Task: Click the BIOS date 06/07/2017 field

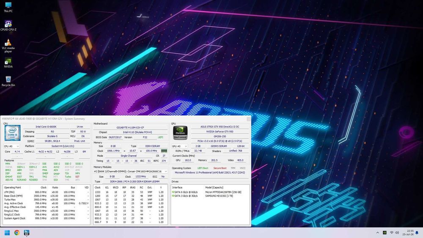Action: click(x=115, y=137)
